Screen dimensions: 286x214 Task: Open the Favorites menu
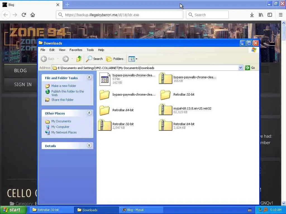click(x=76, y=50)
